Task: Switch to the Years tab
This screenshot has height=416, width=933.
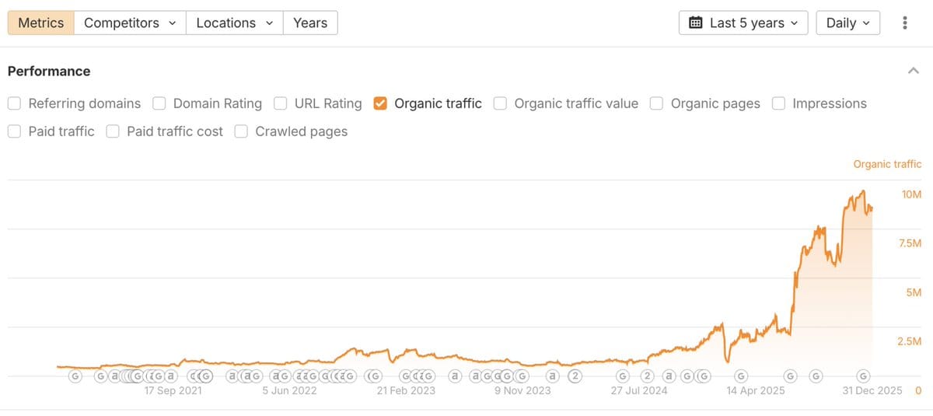Action: [x=310, y=23]
